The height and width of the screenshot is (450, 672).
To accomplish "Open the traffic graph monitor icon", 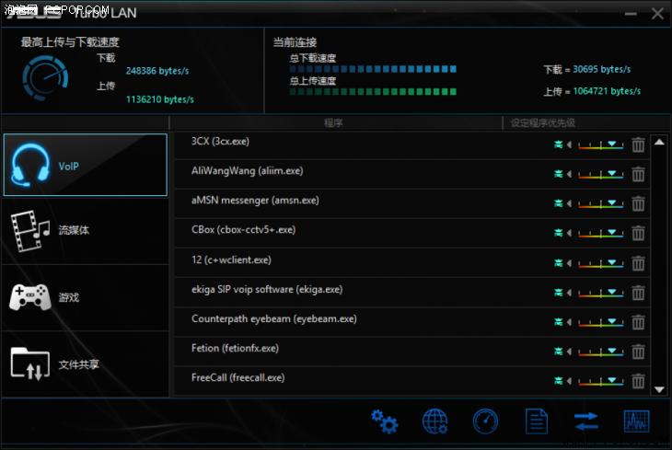I will pyautogui.click(x=636, y=421).
